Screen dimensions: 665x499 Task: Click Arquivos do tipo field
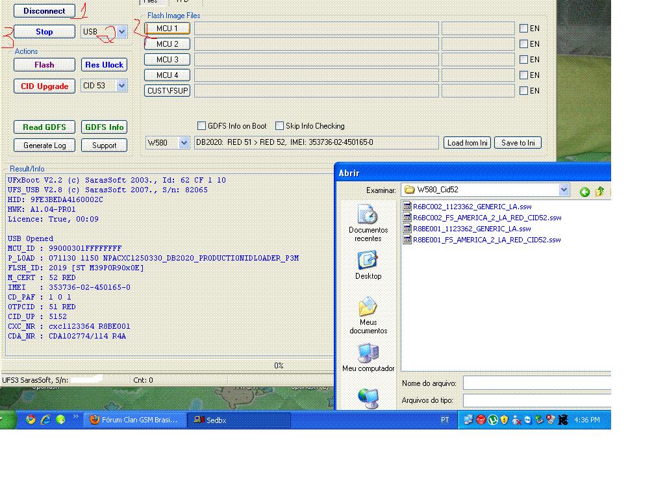point(536,400)
